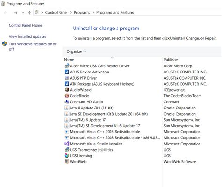
Task: Go forward with the forward arrow
Action: coord(15,13)
